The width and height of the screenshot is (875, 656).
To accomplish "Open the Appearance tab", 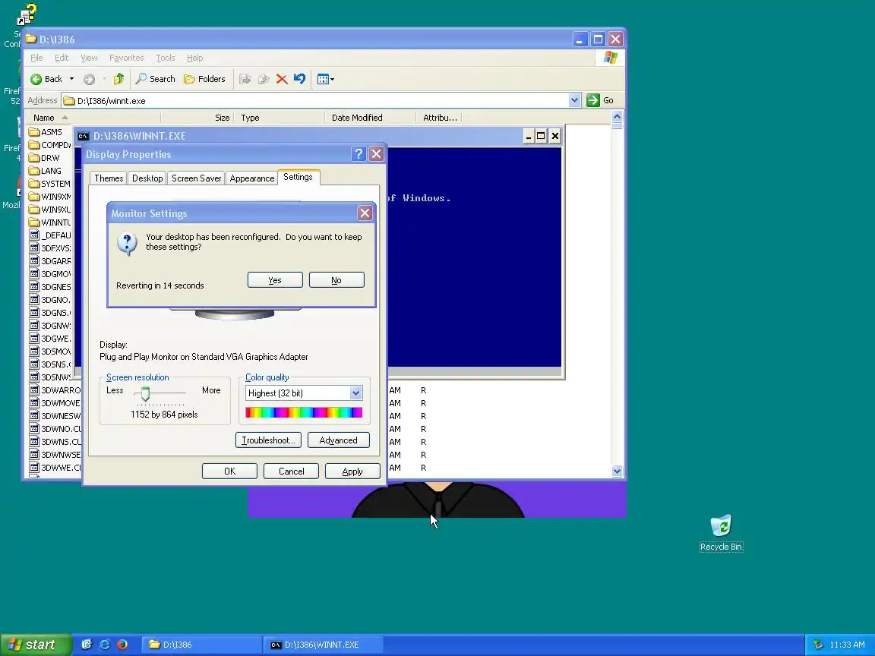I will [x=251, y=178].
